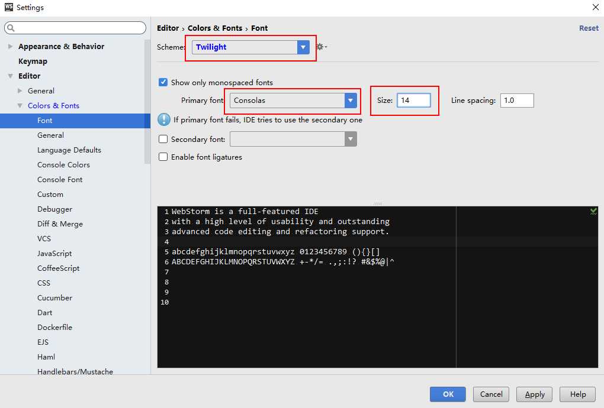This screenshot has height=408, width=604.
Task: Click the blue info icon by font hint
Action: 163,119
